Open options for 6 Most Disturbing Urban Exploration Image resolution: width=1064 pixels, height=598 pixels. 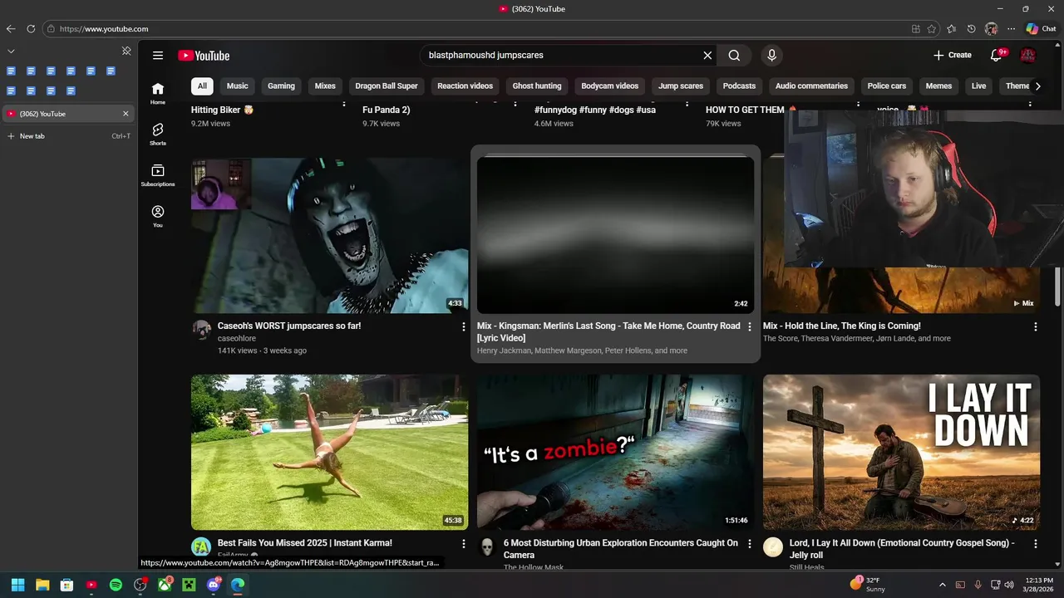pyautogui.click(x=750, y=543)
